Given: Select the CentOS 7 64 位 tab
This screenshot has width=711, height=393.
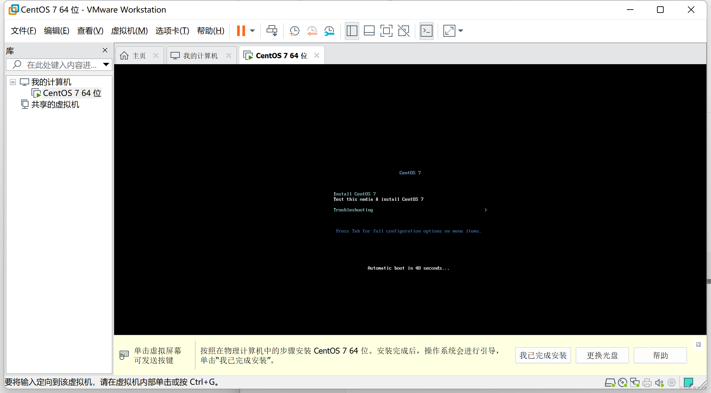Looking at the screenshot, I should tap(281, 56).
